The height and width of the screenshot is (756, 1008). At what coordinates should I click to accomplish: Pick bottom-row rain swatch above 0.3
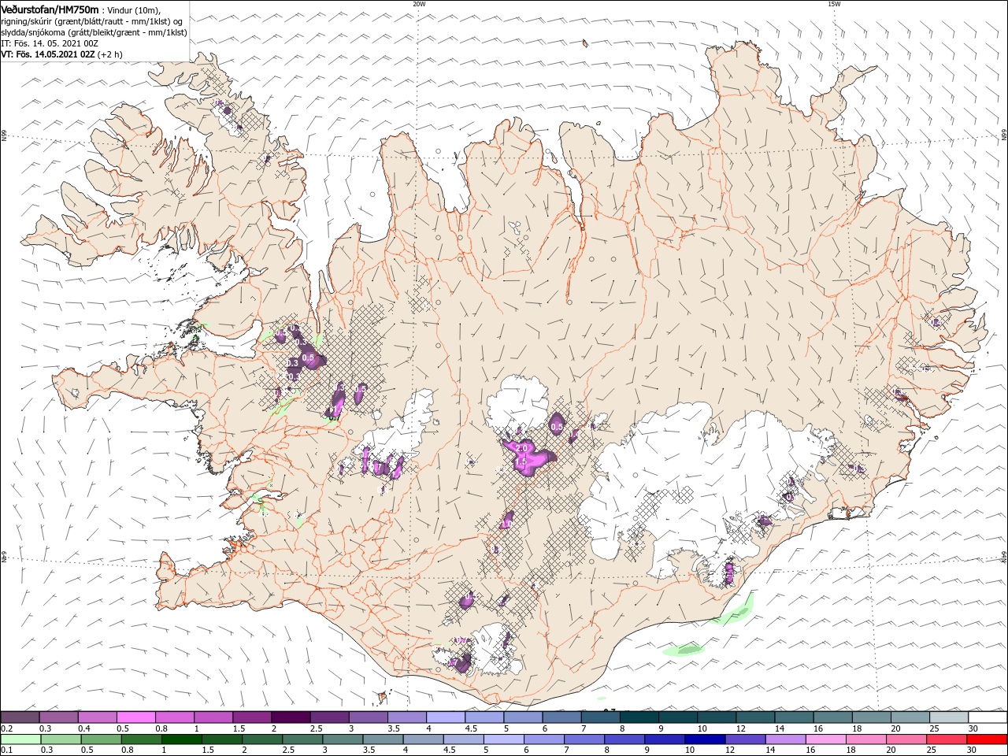point(61,739)
